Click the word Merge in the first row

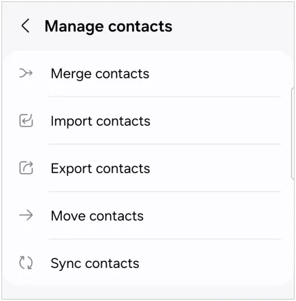[x=71, y=74]
